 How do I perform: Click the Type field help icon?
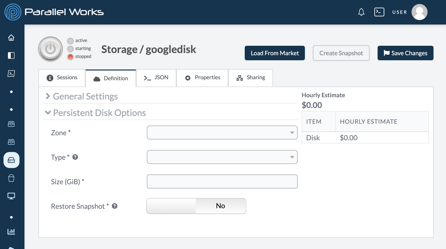point(75,157)
